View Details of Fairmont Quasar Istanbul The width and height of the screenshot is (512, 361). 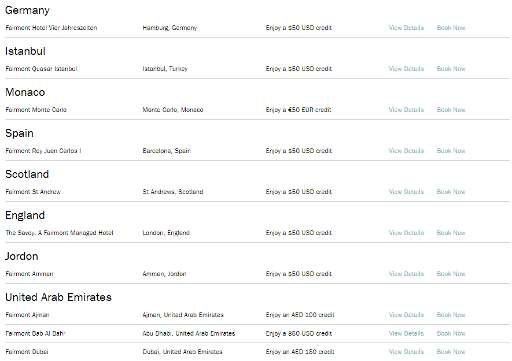pyautogui.click(x=406, y=69)
